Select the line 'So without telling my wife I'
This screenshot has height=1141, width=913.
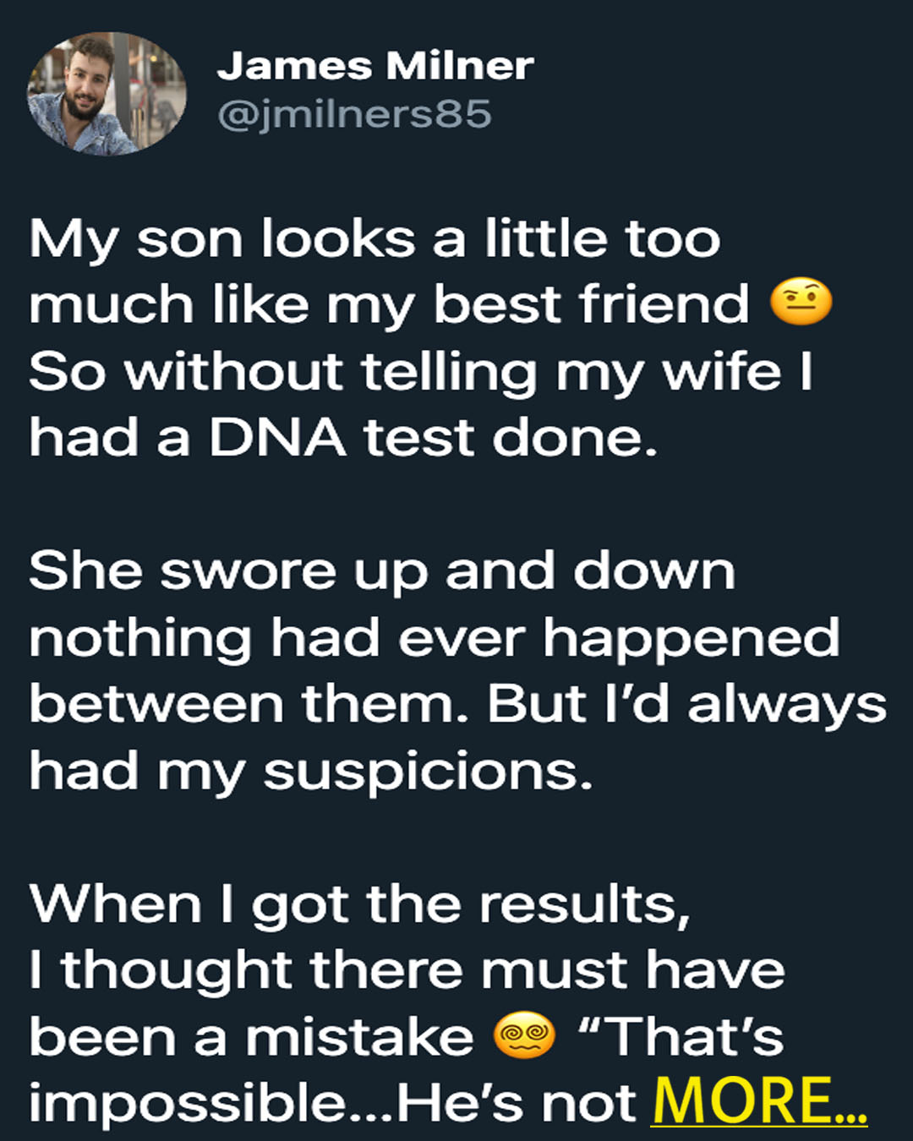click(x=421, y=372)
